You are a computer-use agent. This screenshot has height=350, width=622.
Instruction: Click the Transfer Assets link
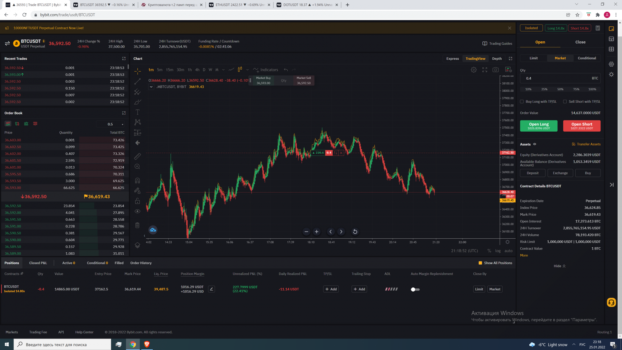tap(586, 144)
